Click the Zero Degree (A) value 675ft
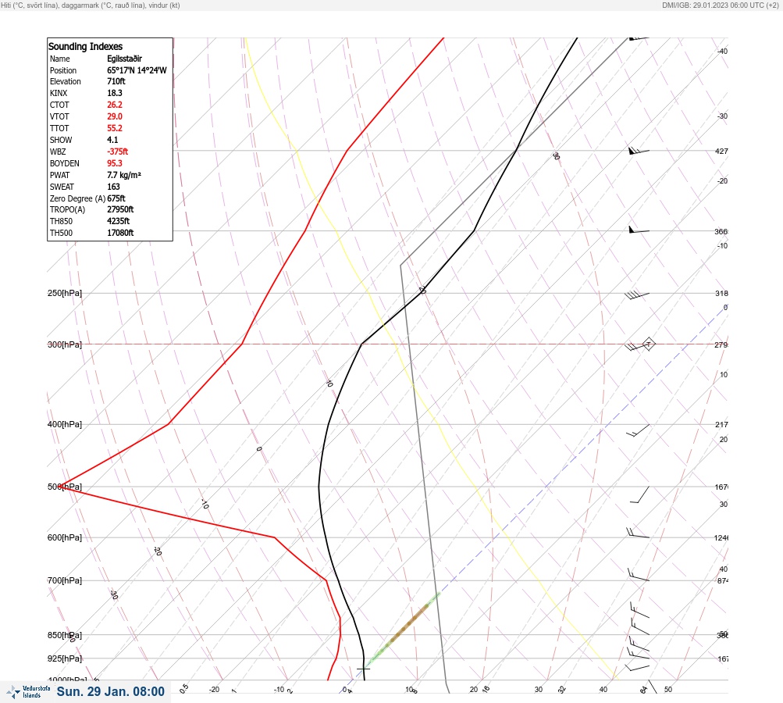 (x=116, y=198)
